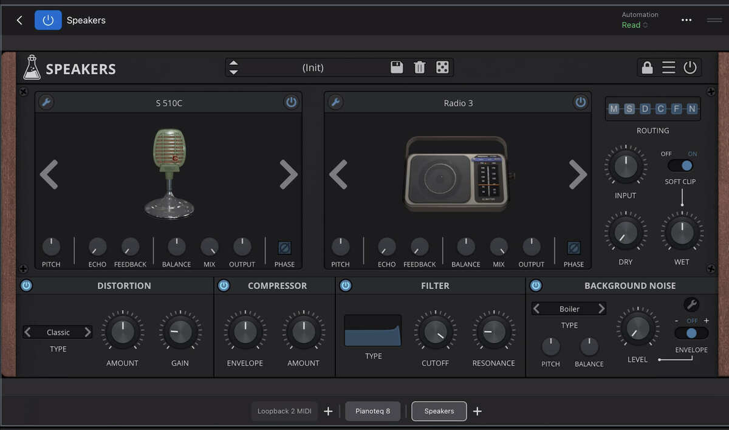Viewport: 729px width, 430px height.
Task: Power off the Radio 3 speaker
Action: (x=581, y=102)
